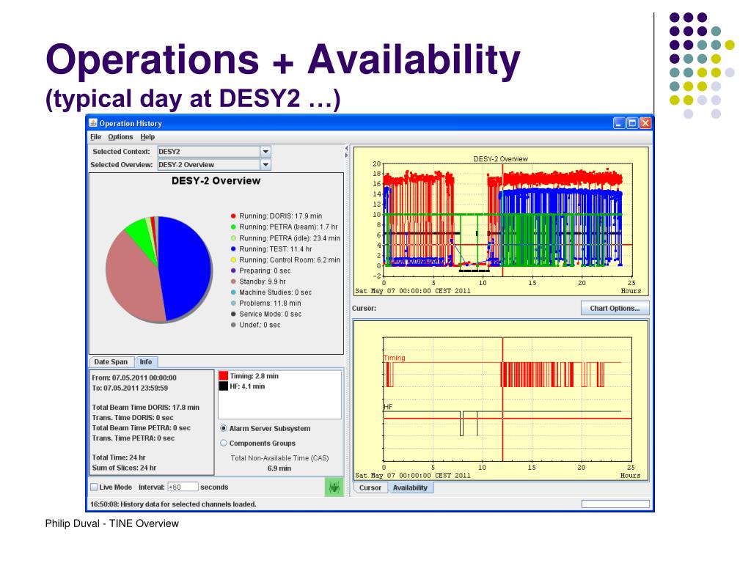Click legend entry Standby: 9.9 hr
Viewport: 751px width, 563px height.
[x=258, y=281]
